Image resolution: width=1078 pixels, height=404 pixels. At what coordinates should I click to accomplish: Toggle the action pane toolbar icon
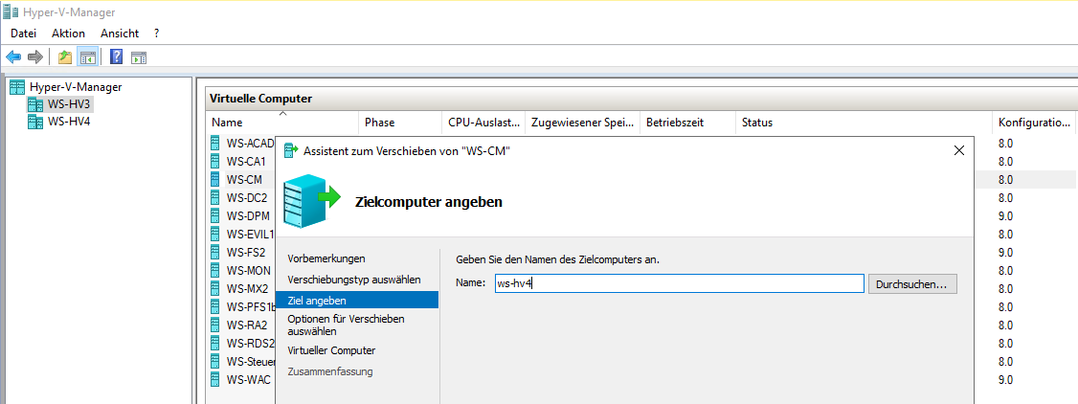[139, 57]
